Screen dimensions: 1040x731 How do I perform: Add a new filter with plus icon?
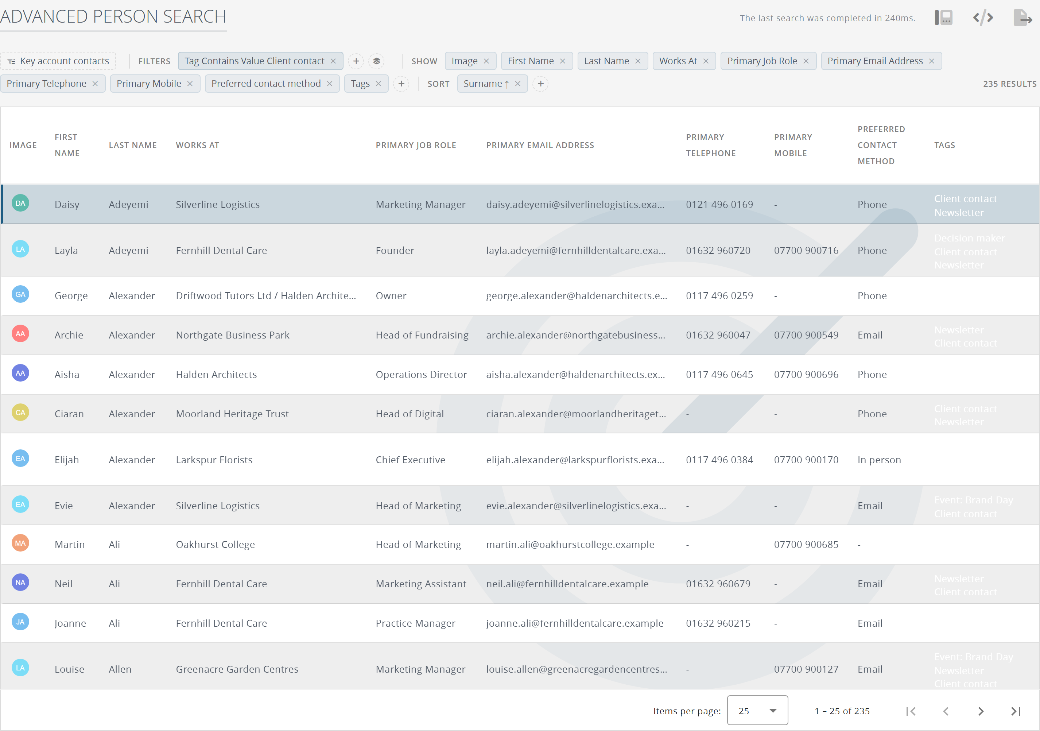[x=356, y=61]
